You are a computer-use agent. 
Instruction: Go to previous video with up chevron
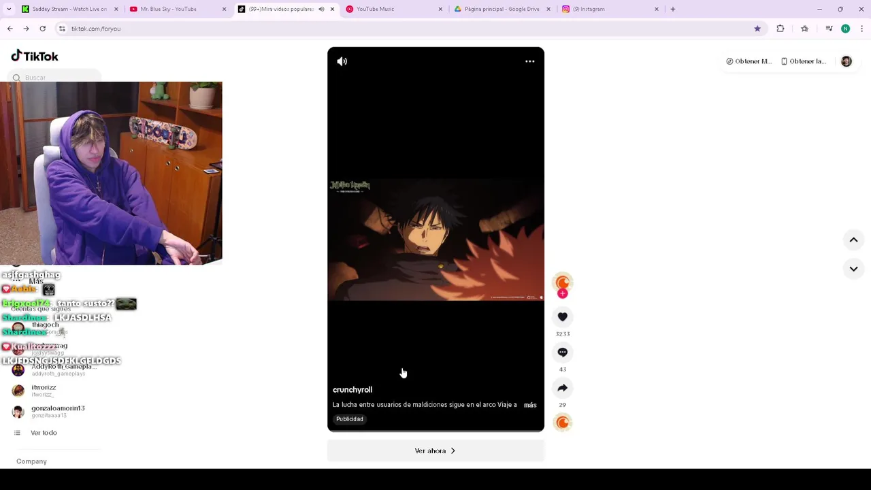click(853, 240)
